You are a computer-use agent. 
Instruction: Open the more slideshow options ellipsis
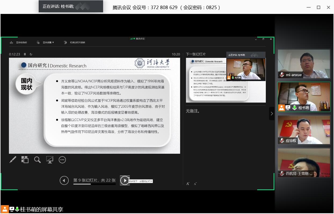(62, 160)
